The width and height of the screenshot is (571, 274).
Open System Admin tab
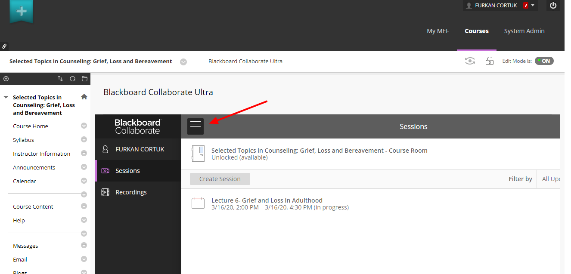point(524,31)
